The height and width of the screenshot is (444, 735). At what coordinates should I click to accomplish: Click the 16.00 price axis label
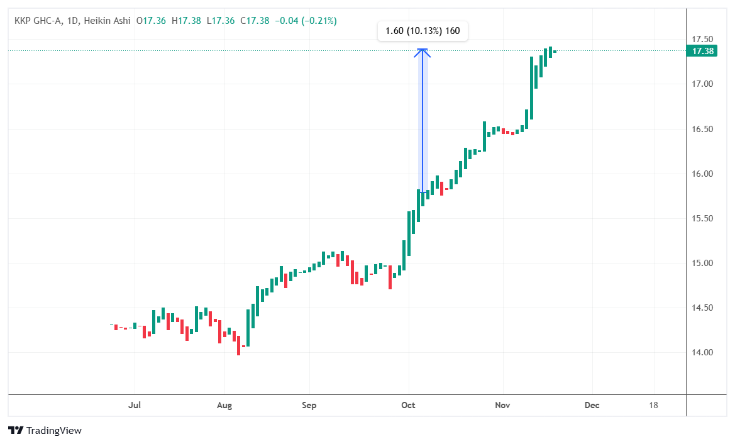(x=701, y=174)
